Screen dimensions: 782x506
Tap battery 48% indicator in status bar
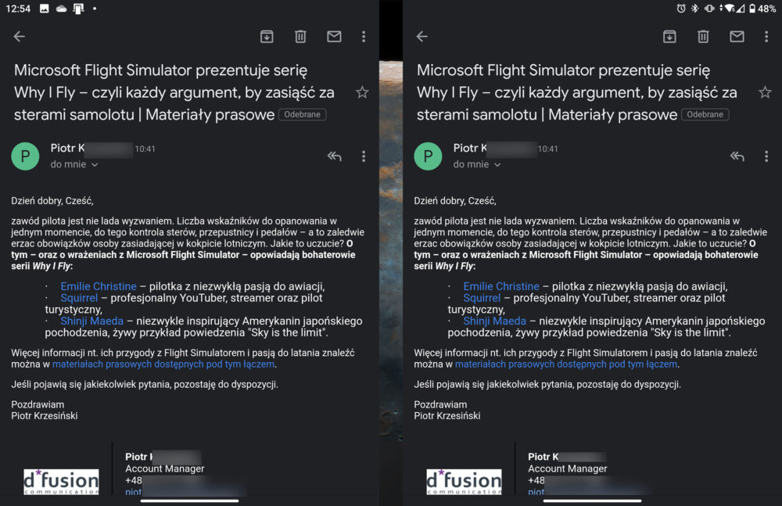click(x=762, y=9)
